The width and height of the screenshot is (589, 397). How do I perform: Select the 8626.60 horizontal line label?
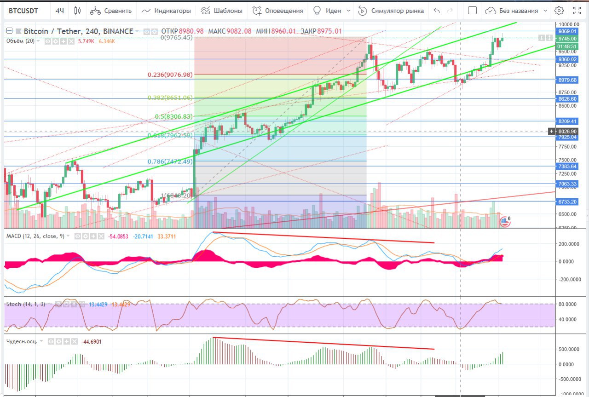click(567, 98)
